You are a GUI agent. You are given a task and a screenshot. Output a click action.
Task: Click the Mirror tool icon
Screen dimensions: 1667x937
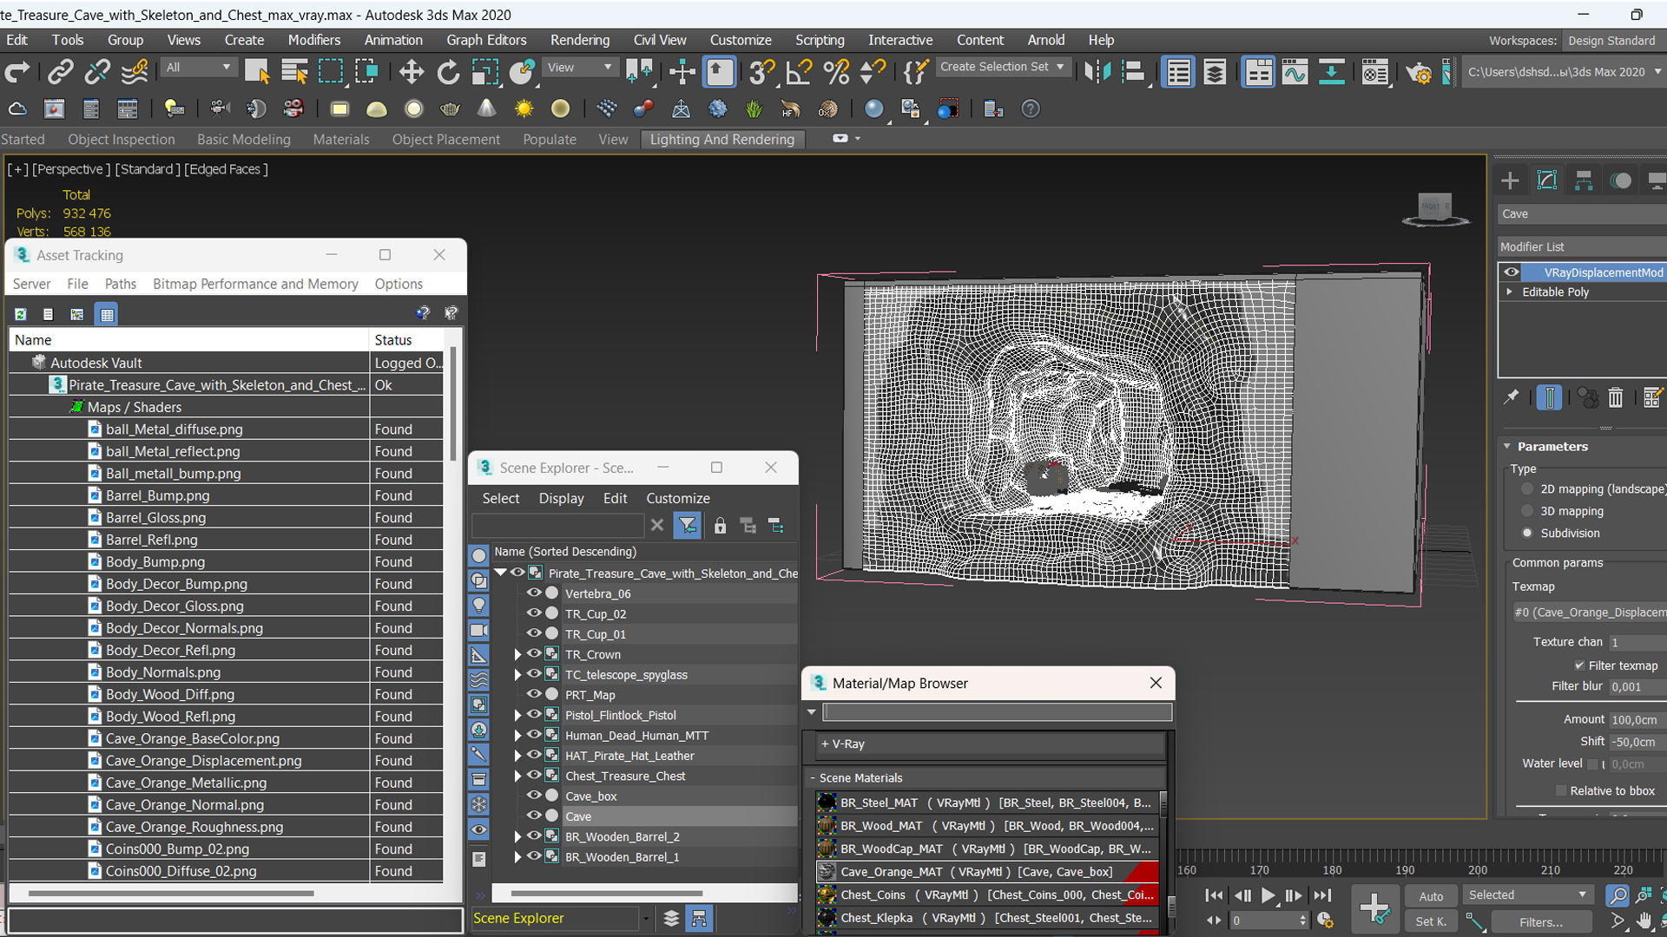pyautogui.click(x=1097, y=72)
